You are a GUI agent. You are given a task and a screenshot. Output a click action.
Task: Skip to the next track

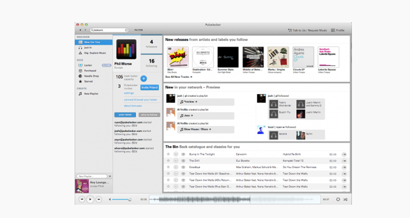pyautogui.click(x=98, y=199)
